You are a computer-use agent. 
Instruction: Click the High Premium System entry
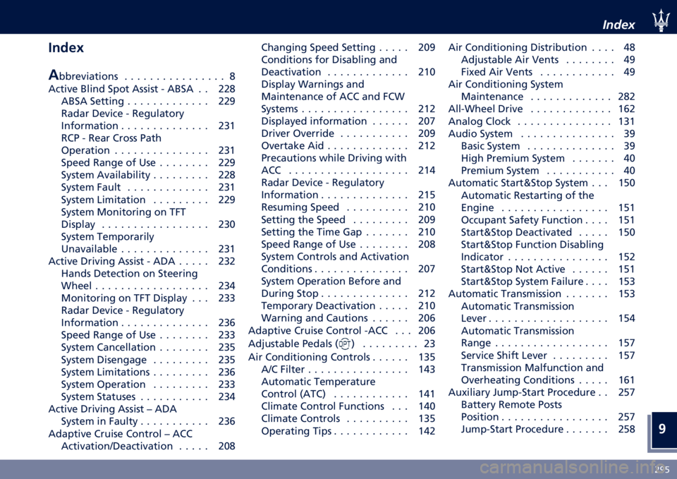tap(548, 158)
